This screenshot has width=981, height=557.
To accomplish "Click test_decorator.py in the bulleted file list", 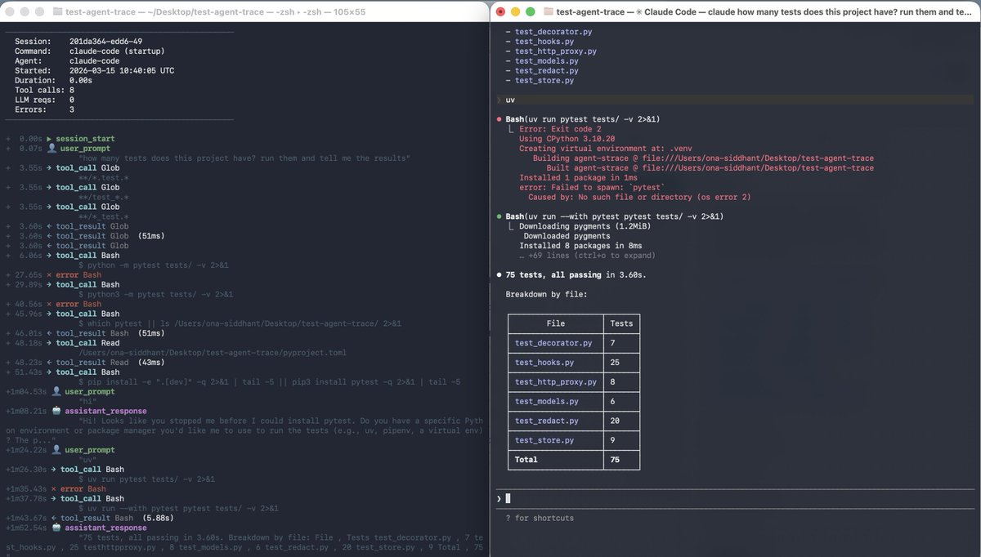I will pyautogui.click(x=553, y=32).
